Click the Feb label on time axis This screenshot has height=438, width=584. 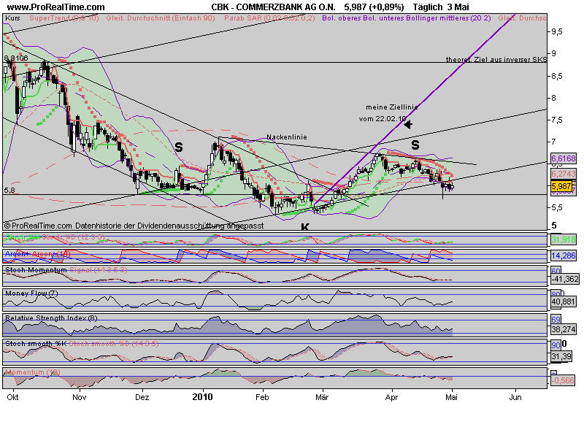pyautogui.click(x=262, y=397)
